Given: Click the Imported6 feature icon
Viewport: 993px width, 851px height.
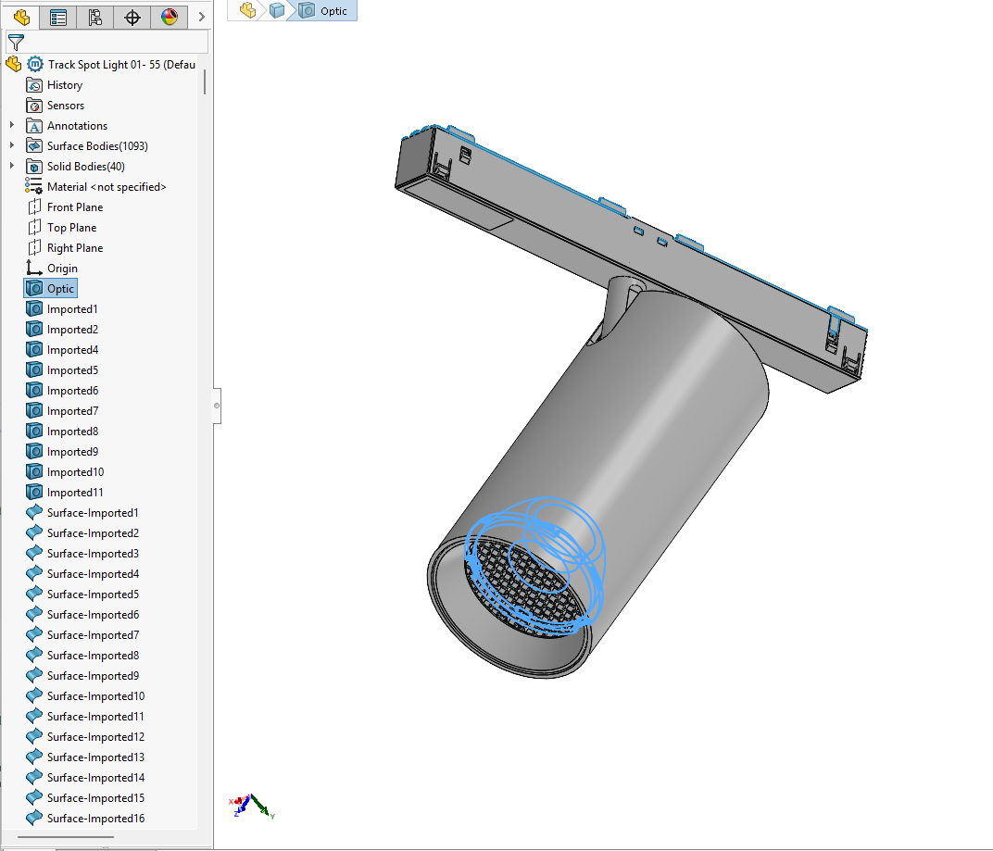Looking at the screenshot, I should (x=34, y=391).
